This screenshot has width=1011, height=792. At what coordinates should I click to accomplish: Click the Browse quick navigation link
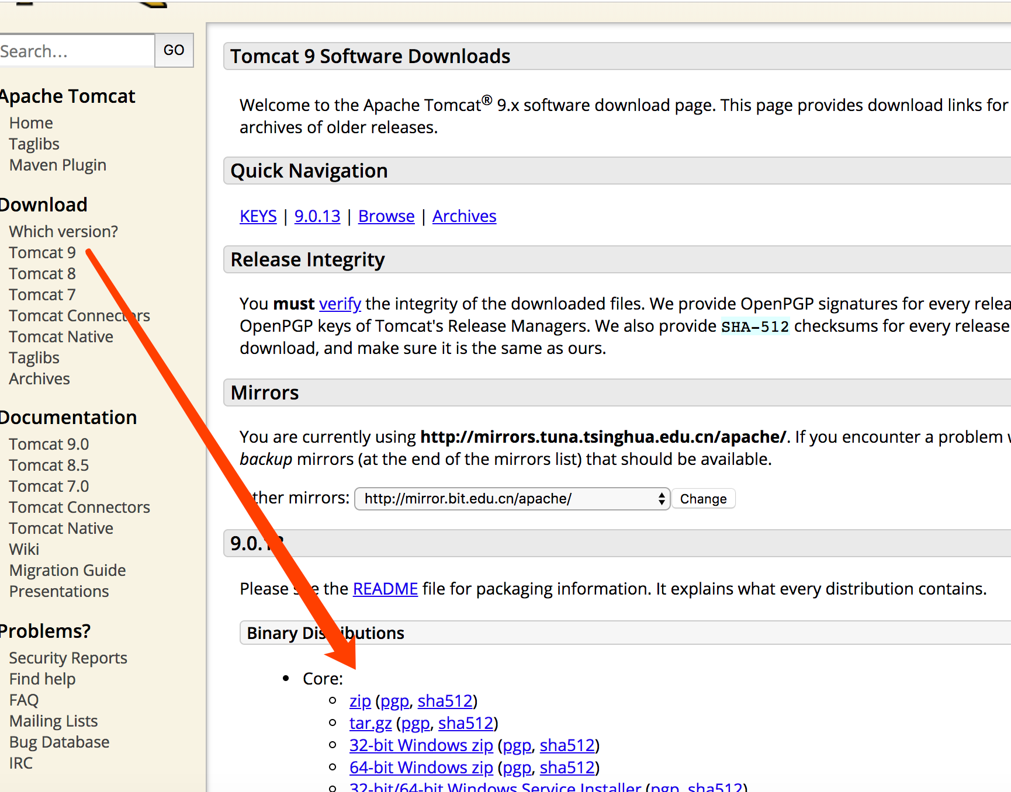tap(386, 217)
